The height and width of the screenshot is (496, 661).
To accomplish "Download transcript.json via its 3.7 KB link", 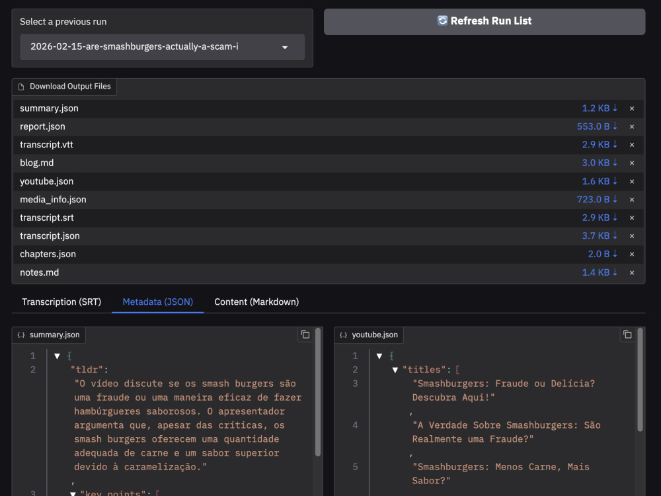I will tap(600, 236).
